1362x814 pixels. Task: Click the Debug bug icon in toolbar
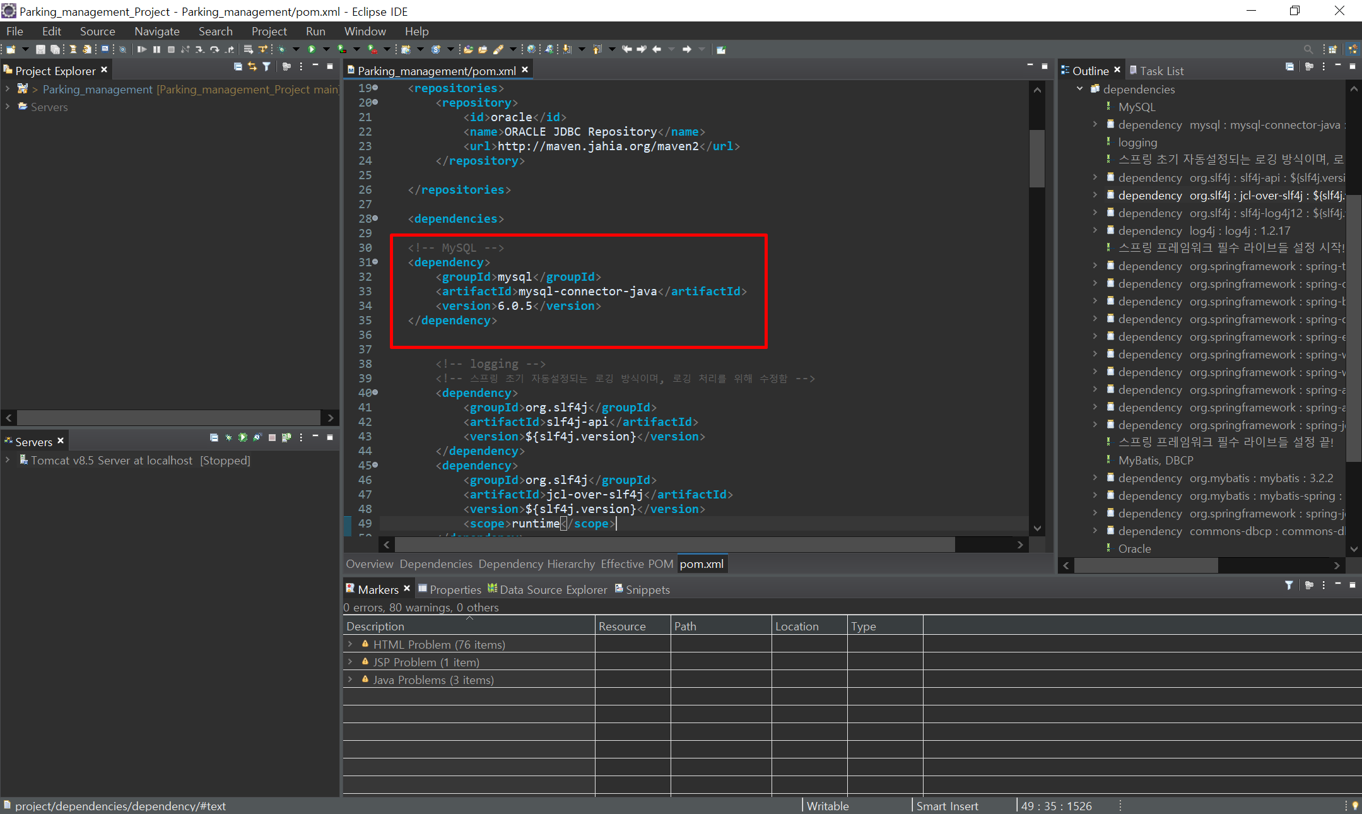281,49
